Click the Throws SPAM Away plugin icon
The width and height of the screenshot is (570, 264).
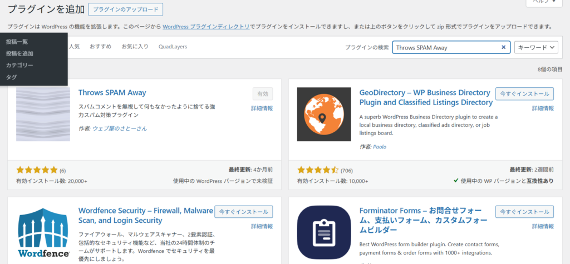43,114
